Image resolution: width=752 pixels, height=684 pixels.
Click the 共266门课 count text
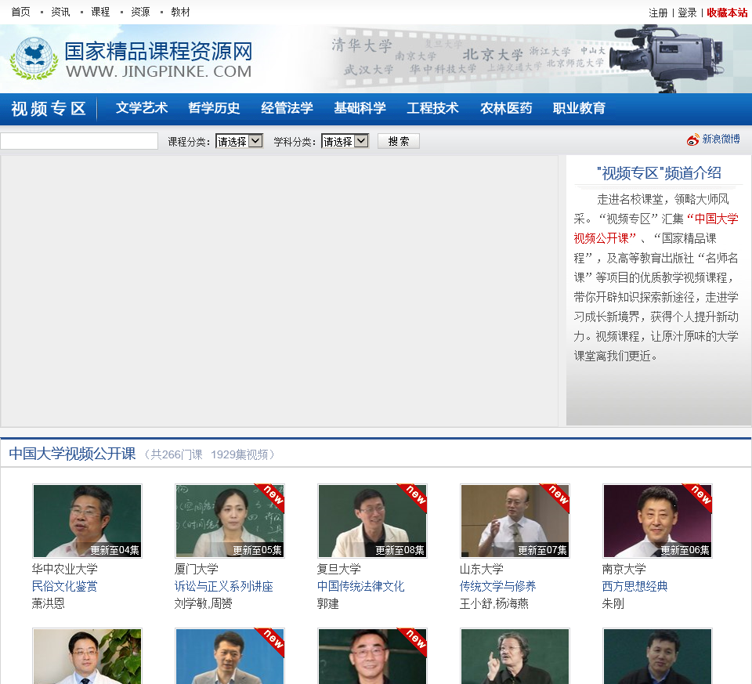[176, 454]
